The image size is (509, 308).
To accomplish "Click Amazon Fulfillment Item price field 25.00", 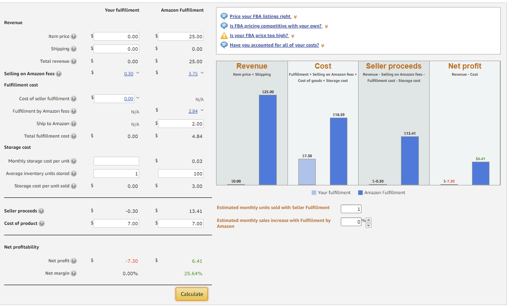I will (181, 37).
